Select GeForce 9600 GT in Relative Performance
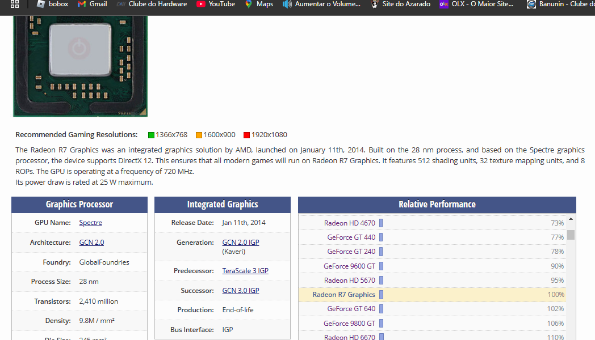 point(350,266)
